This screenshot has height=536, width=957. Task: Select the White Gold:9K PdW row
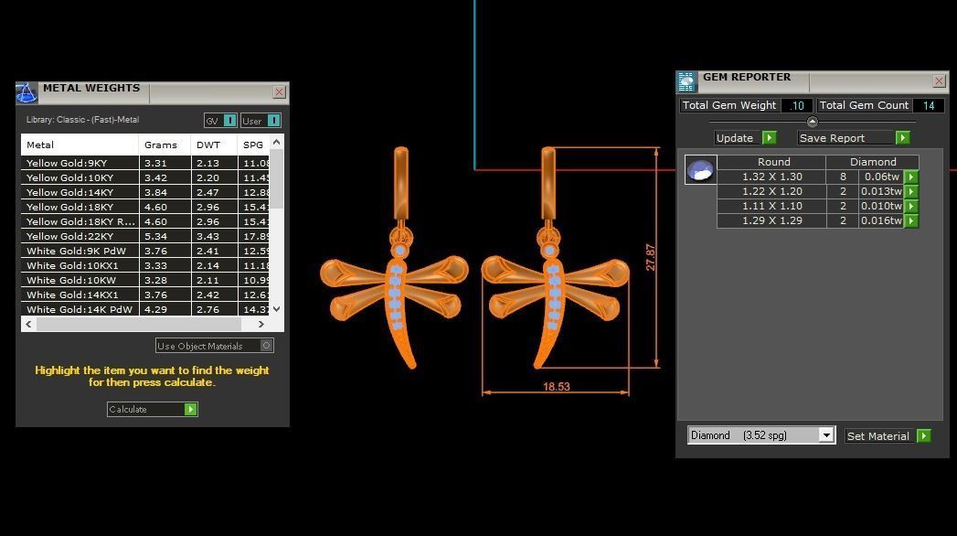coord(145,251)
